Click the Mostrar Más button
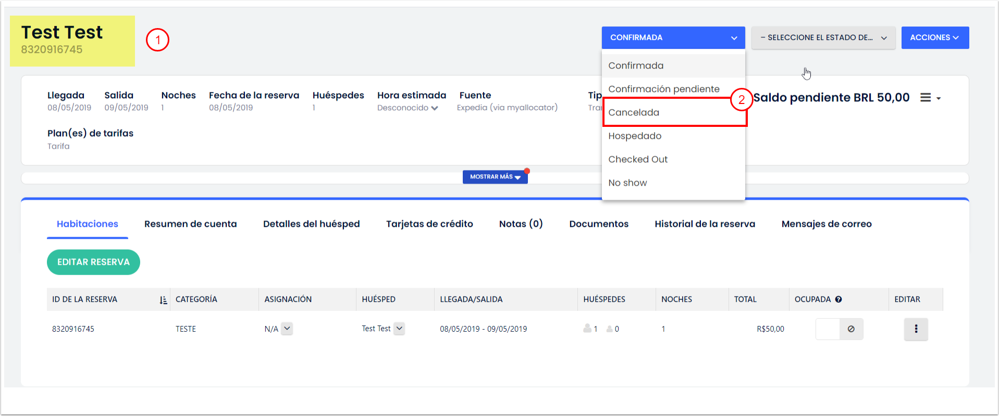The height and width of the screenshot is (416, 999). tap(495, 177)
